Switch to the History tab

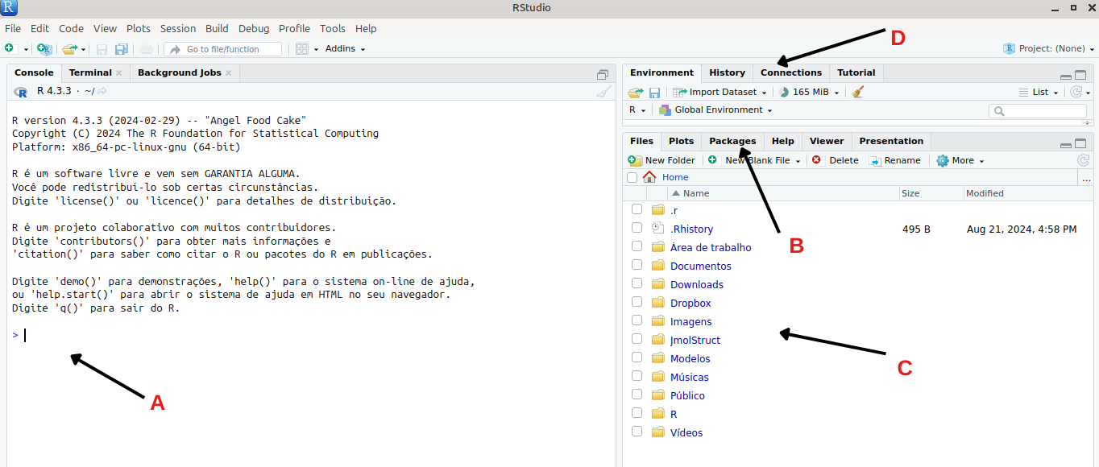pyautogui.click(x=727, y=72)
